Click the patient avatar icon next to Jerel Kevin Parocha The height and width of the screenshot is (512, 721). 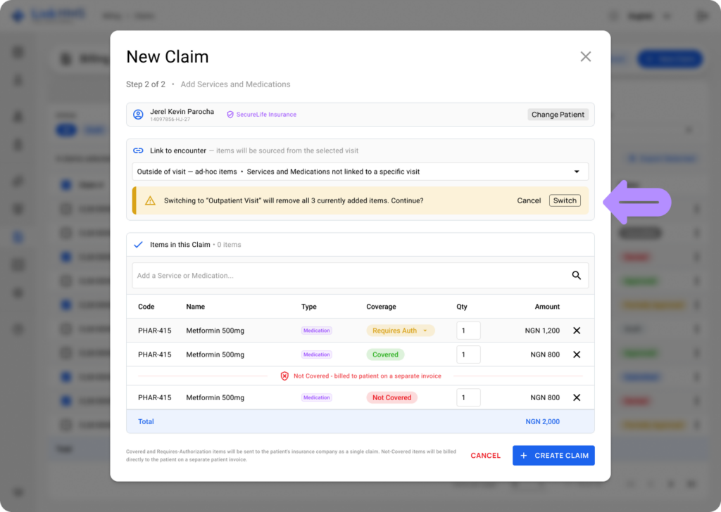(138, 115)
